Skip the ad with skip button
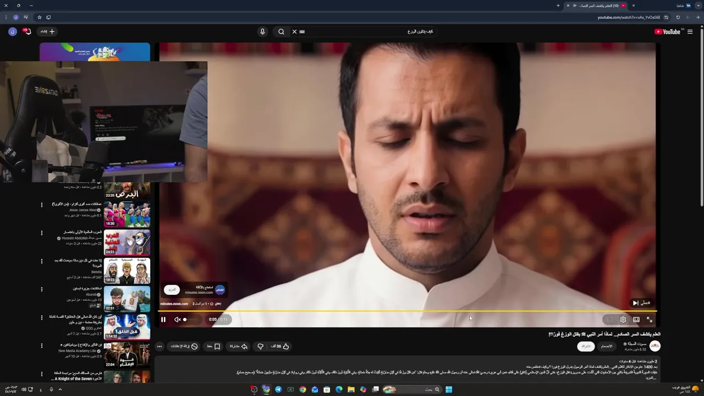The width and height of the screenshot is (704, 396). click(x=641, y=303)
